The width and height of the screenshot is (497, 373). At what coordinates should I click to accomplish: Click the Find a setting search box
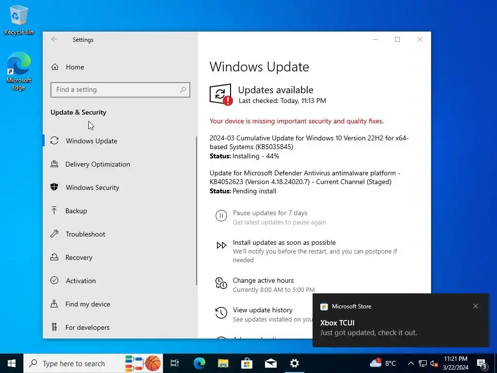pos(120,90)
